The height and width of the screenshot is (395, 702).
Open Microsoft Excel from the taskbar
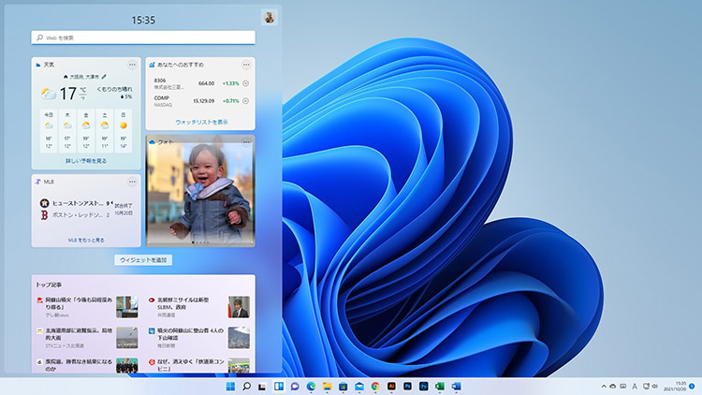[x=440, y=386]
